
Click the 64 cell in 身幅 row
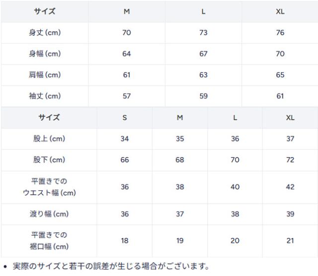(127, 54)
